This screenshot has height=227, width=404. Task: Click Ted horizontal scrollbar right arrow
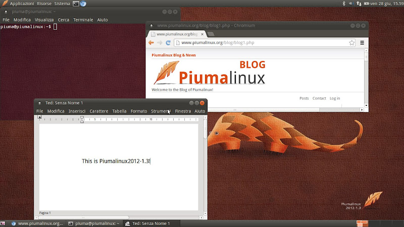click(201, 218)
